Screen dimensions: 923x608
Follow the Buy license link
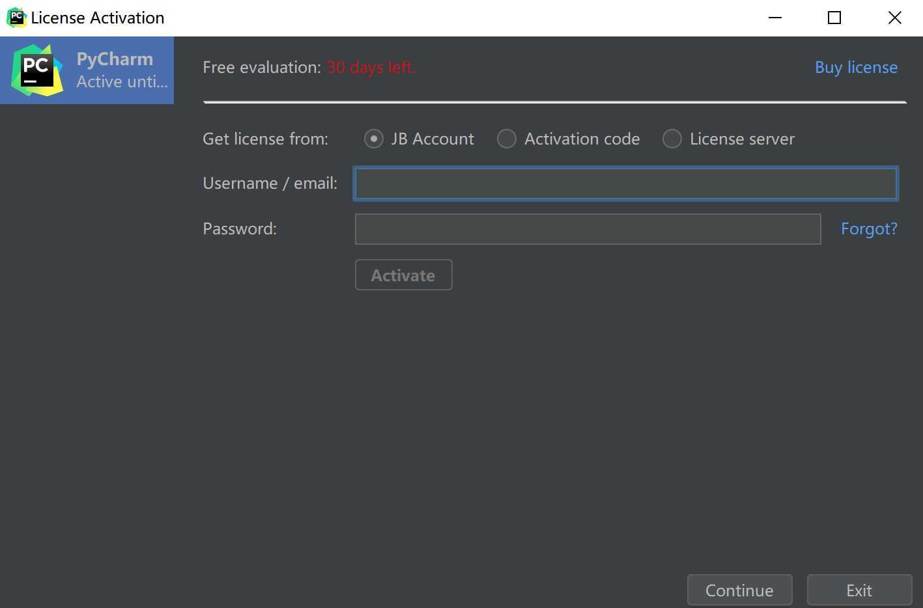tap(856, 68)
